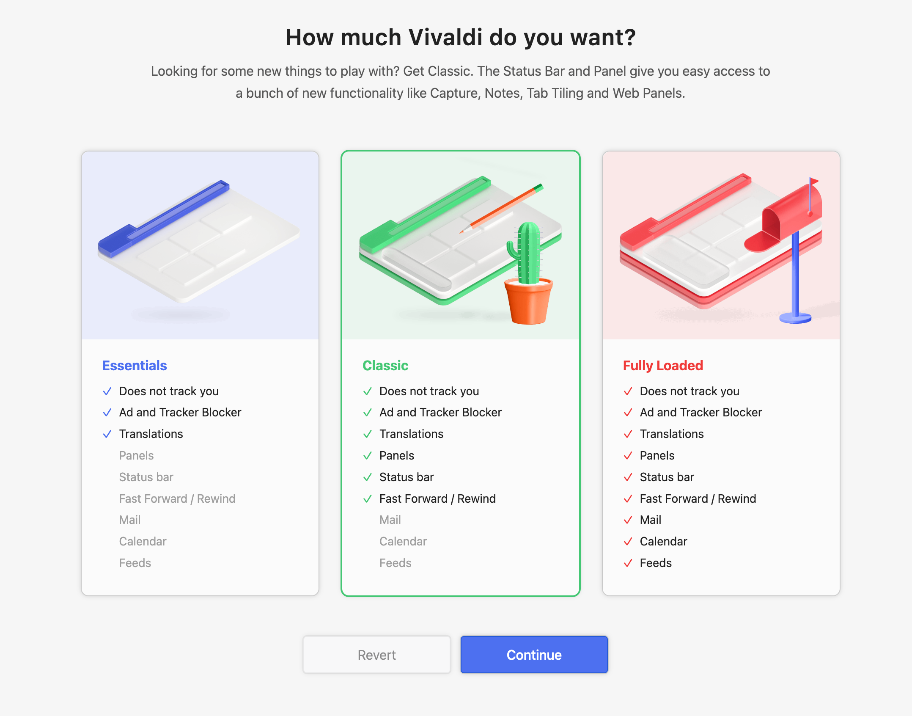The width and height of the screenshot is (912, 716).
Task: Click green checkmark beside Classic Panels
Action: [x=368, y=455]
